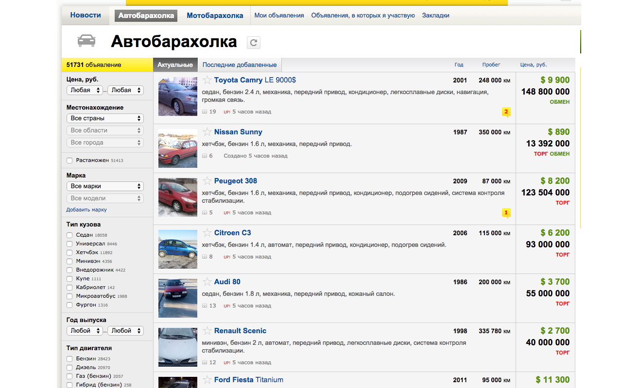
Task: Open the Все страны location dropdown
Action: [x=105, y=118]
